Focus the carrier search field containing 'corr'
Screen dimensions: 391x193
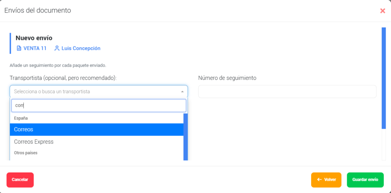[99, 105]
